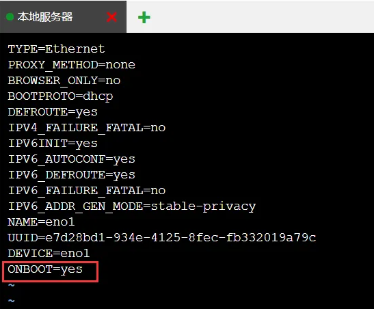Click the IPV6_AUTOCONF=yes line

point(72,159)
